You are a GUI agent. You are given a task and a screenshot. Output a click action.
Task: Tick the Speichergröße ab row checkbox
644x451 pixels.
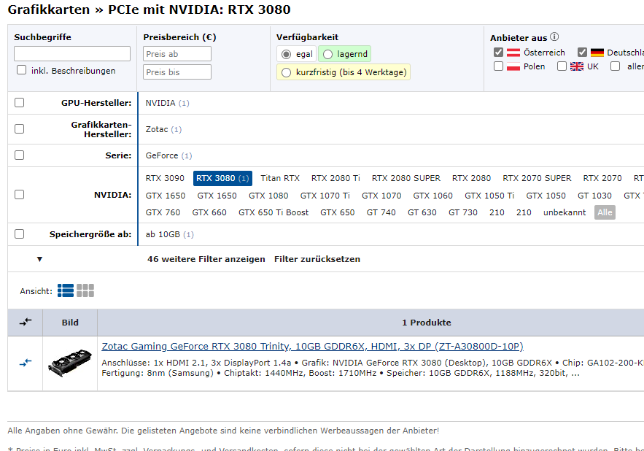click(x=19, y=234)
